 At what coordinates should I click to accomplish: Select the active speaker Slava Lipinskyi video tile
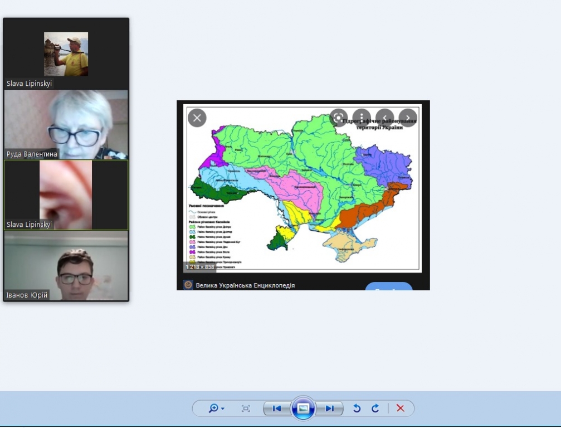pyautogui.click(x=66, y=195)
